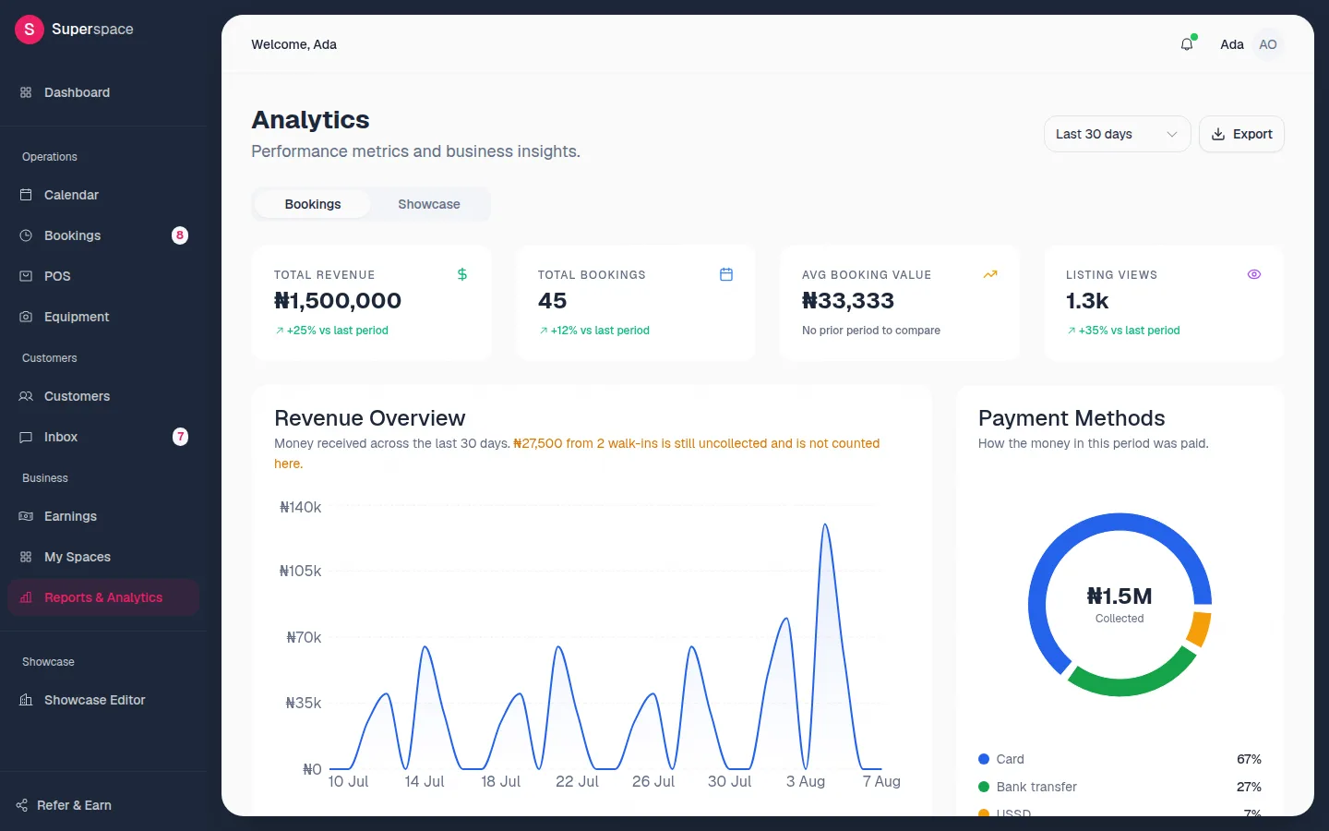Click the Bookings clock icon
Viewport: 1329px width, 831px height.
pos(26,235)
